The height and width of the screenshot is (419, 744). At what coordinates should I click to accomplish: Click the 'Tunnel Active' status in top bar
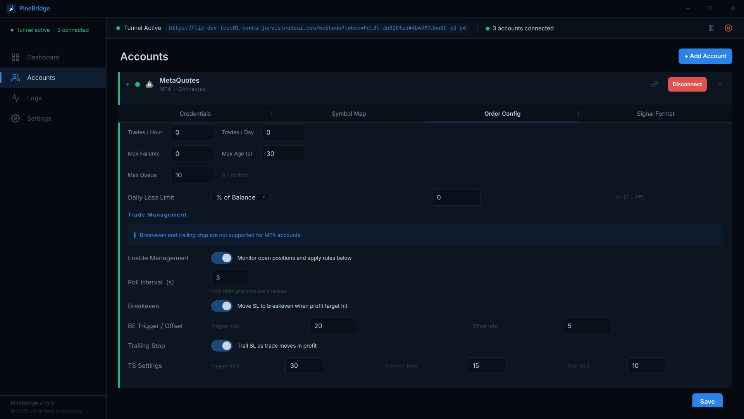pos(142,28)
